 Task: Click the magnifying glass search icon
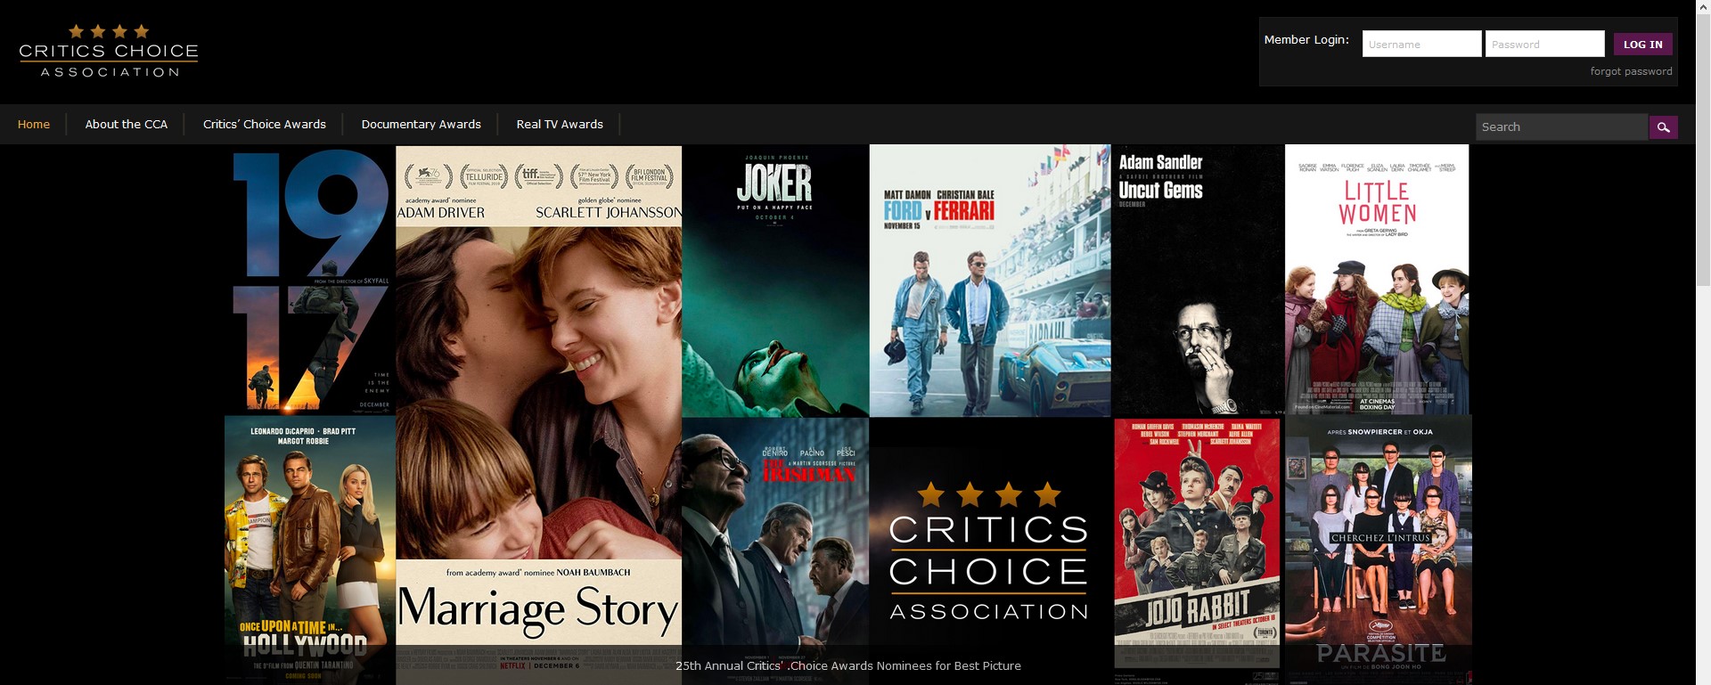1663,127
